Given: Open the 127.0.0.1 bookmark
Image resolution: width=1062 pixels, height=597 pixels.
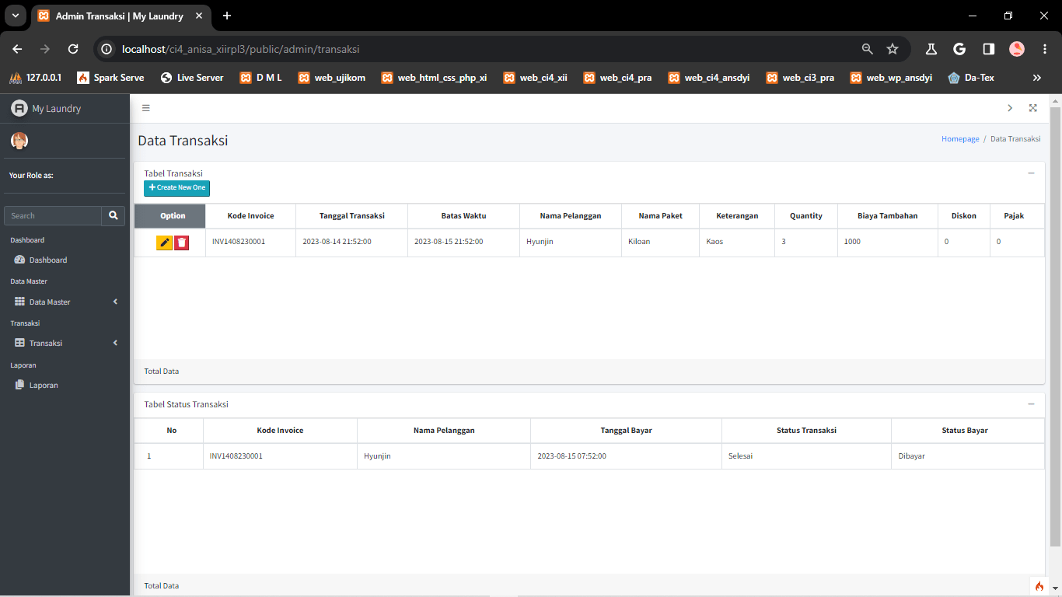Looking at the screenshot, I should (x=36, y=78).
